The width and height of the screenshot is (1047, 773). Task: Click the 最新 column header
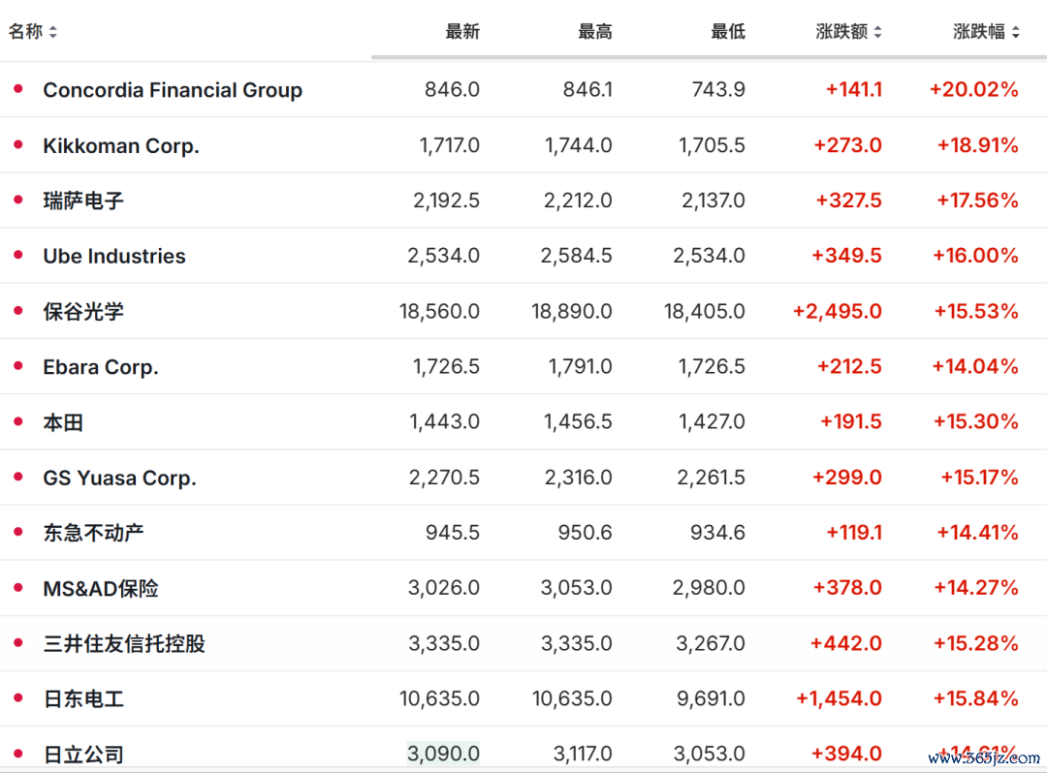(462, 31)
